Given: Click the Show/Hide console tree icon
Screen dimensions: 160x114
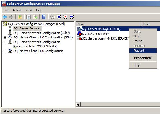Looking at the screenshot, I should (28, 17).
